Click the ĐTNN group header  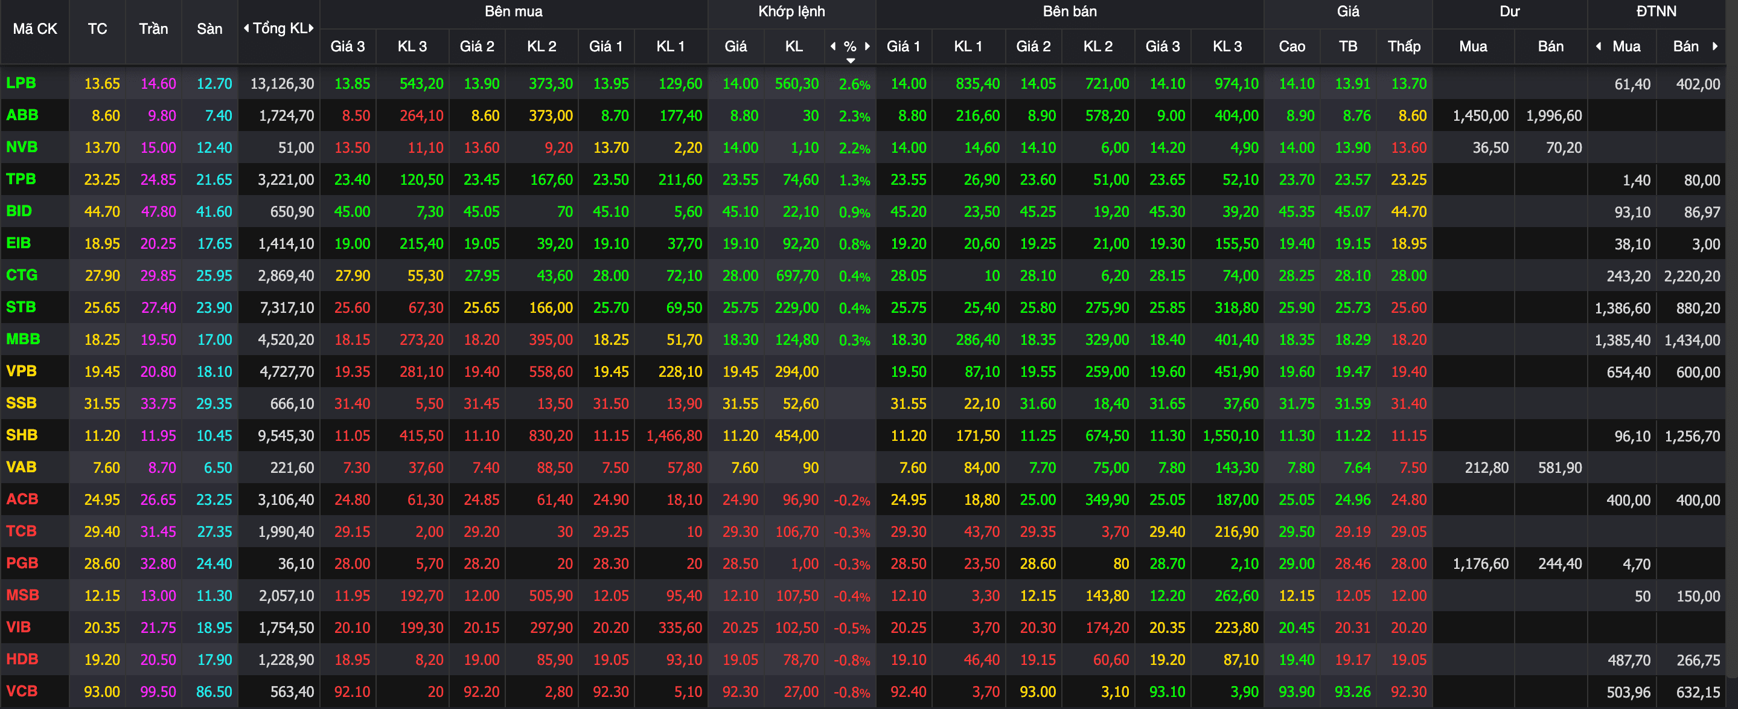point(1656,11)
